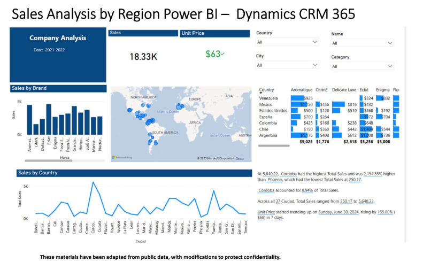Image resolution: width=423 pixels, height=277 pixels.
Task: Open the City slicer dropdown
Action: coord(287,65)
